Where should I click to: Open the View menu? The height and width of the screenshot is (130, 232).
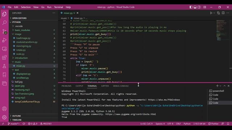coord(36,7)
